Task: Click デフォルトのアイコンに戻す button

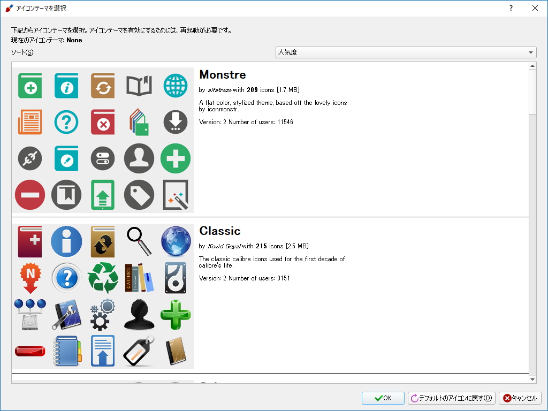Action: click(x=452, y=398)
